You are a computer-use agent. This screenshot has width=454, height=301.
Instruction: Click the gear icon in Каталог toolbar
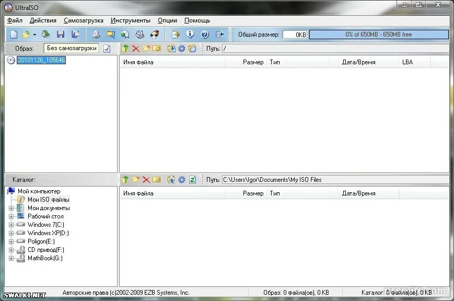(181, 180)
